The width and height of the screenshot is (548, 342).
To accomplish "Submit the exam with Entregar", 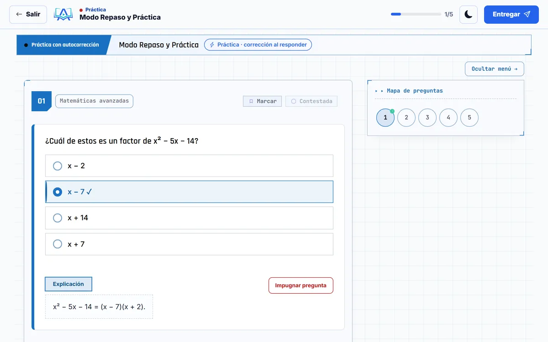I will 511,15.
